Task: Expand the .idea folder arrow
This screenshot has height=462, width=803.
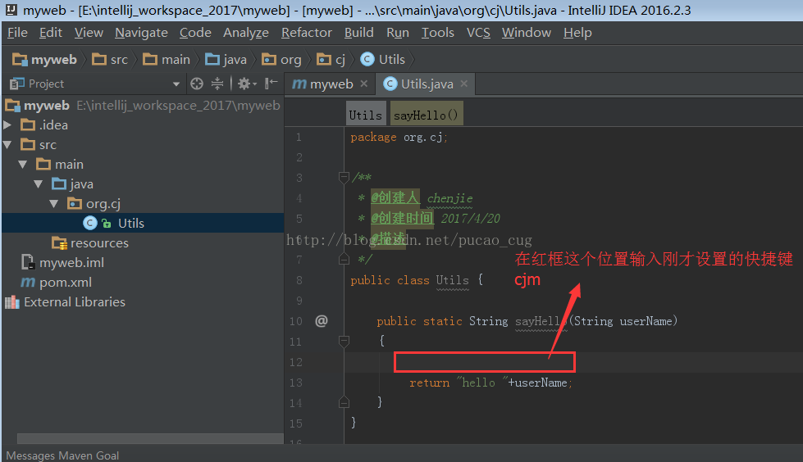Action: click(x=7, y=125)
